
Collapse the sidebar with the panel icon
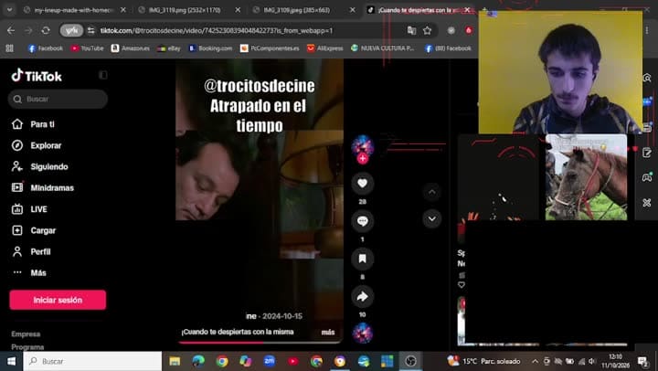click(x=102, y=75)
